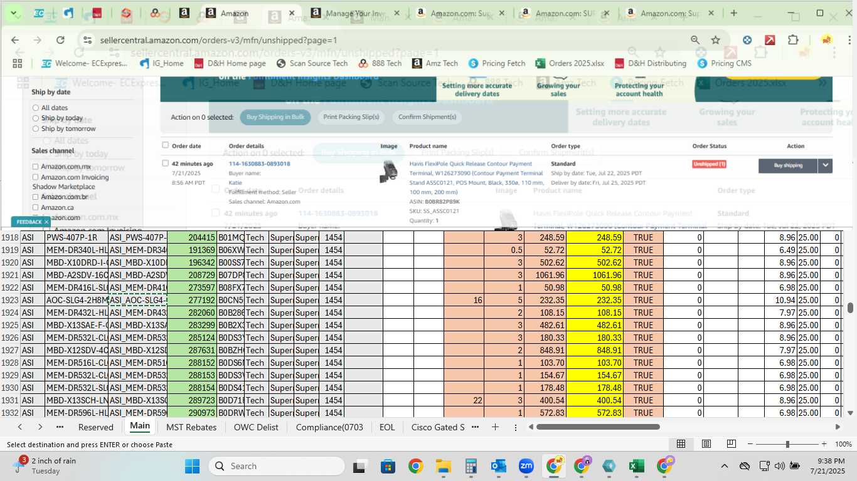Open the ellipsis before the Reserved sheet

(60, 427)
